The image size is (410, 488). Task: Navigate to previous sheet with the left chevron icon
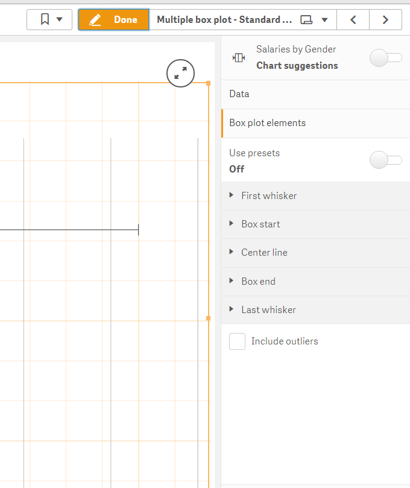(353, 19)
